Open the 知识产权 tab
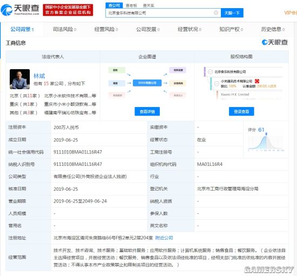This screenshot has width=297, height=276. (231, 29)
